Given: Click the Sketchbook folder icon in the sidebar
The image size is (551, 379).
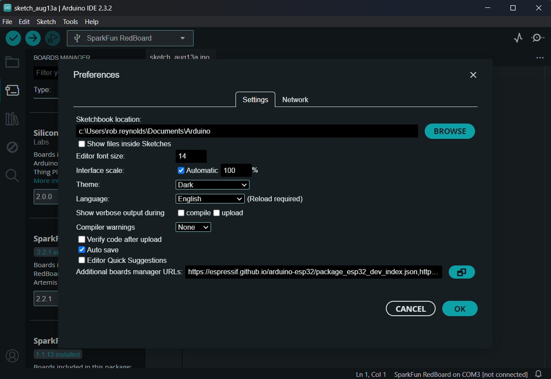Looking at the screenshot, I should (12, 62).
